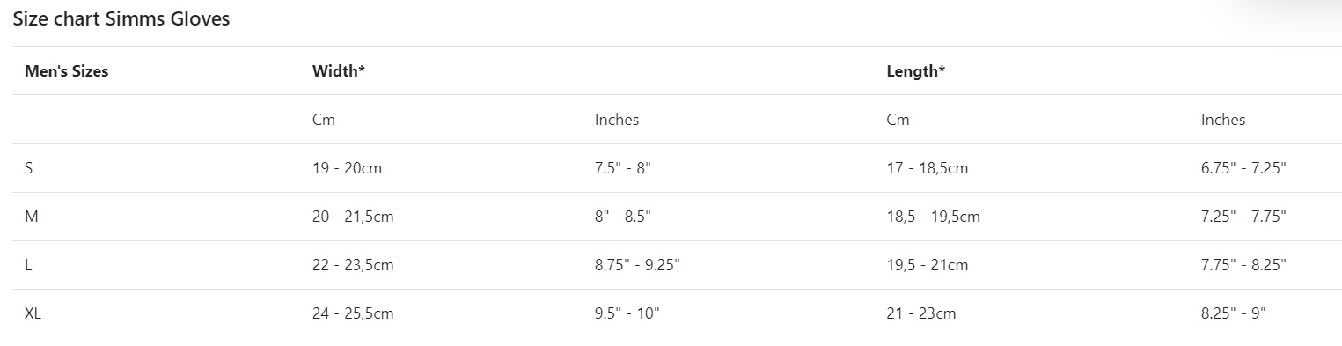
Task: Click the M size row label
Action: [31, 217]
